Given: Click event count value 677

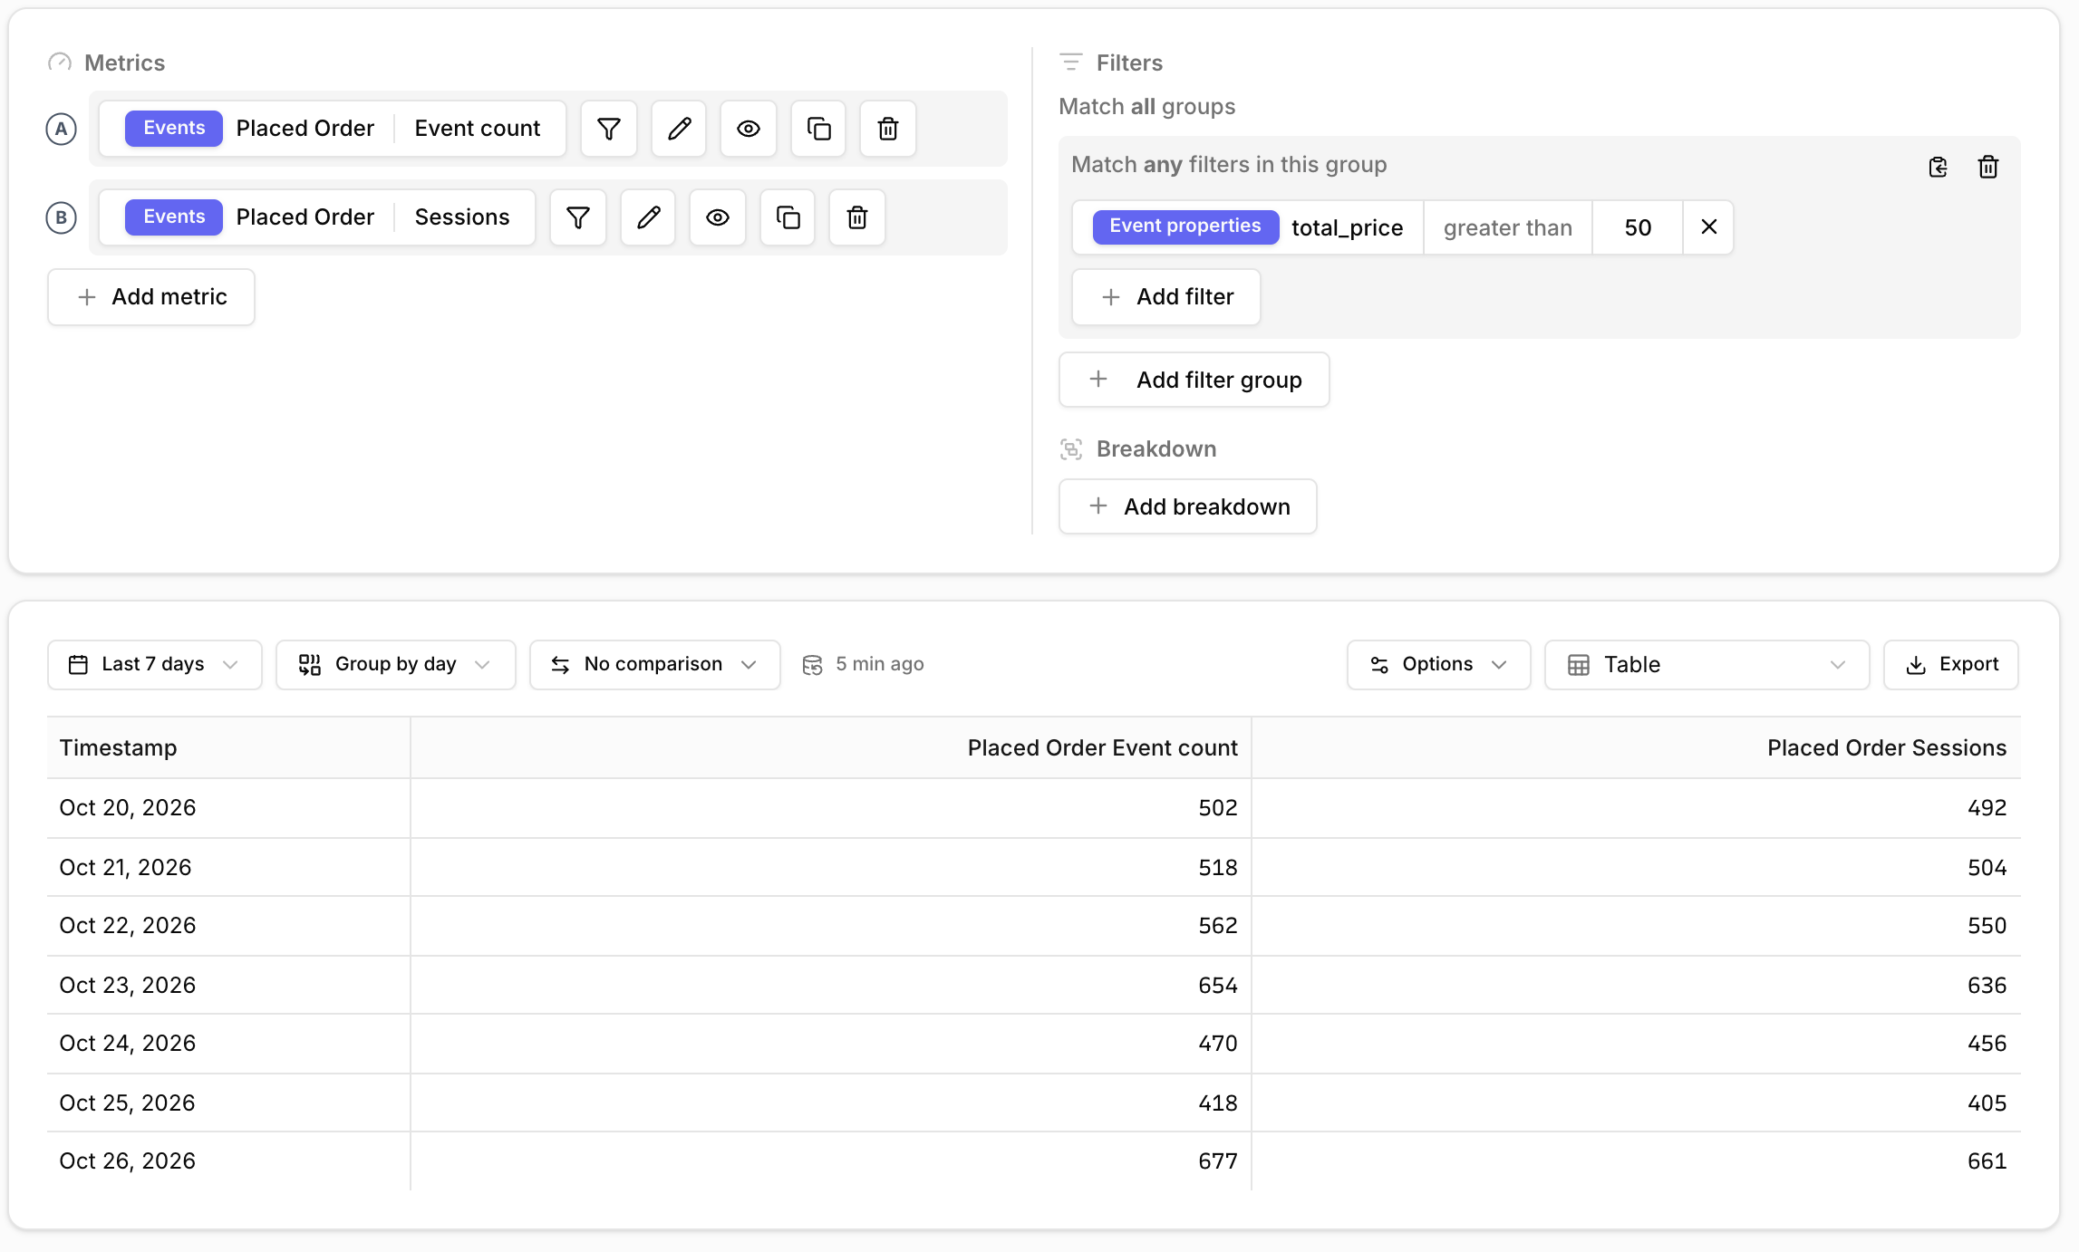Looking at the screenshot, I should point(1218,1161).
